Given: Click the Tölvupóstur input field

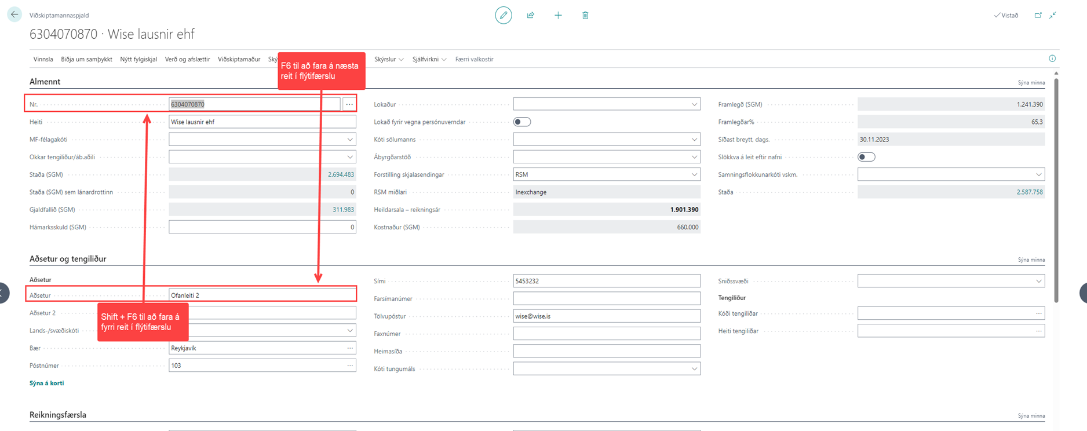Looking at the screenshot, I should [606, 316].
